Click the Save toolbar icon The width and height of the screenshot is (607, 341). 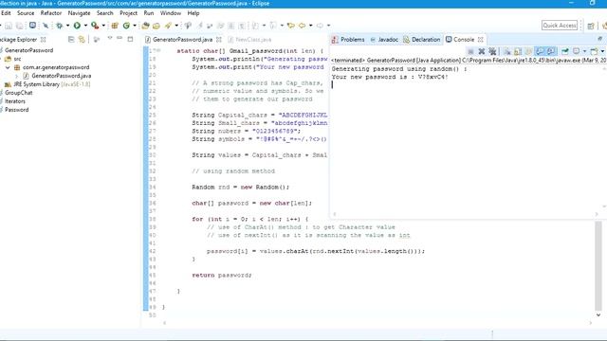pyautogui.click(x=9, y=26)
